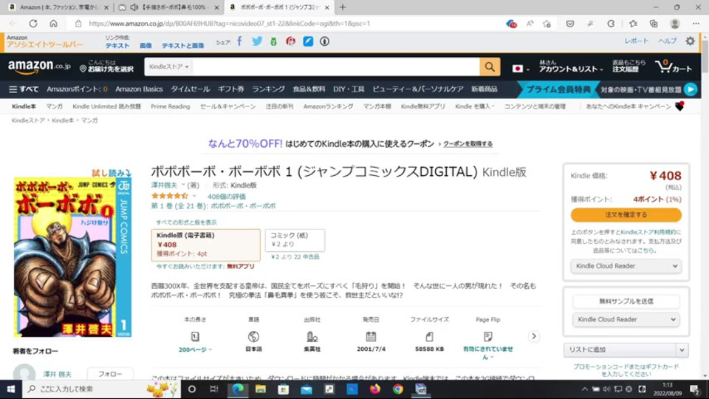Image resolution: width=709 pixels, height=399 pixels.
Task: Select コミック (紙) format option
Action: coord(295,240)
